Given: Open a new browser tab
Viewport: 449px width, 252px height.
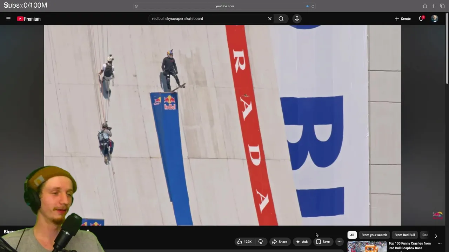Looking at the screenshot, I should tap(434, 6).
